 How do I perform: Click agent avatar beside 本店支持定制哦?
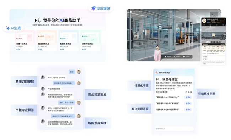pyautogui.click(x=43, y=89)
